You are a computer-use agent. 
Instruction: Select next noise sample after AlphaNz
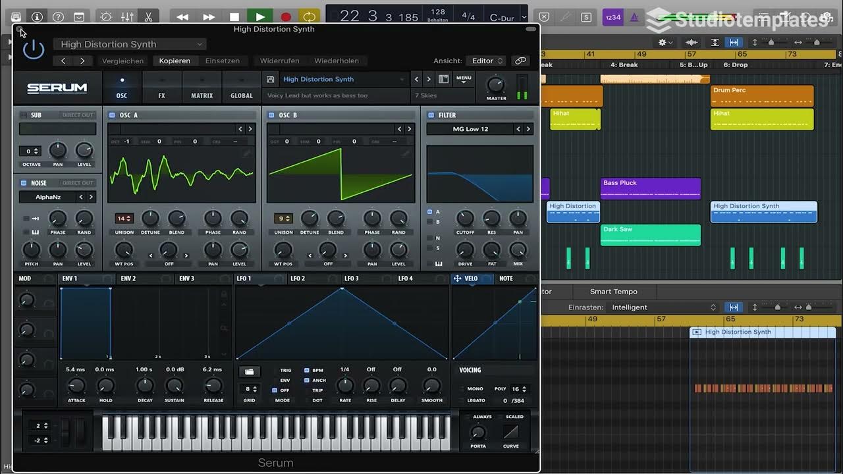(91, 197)
